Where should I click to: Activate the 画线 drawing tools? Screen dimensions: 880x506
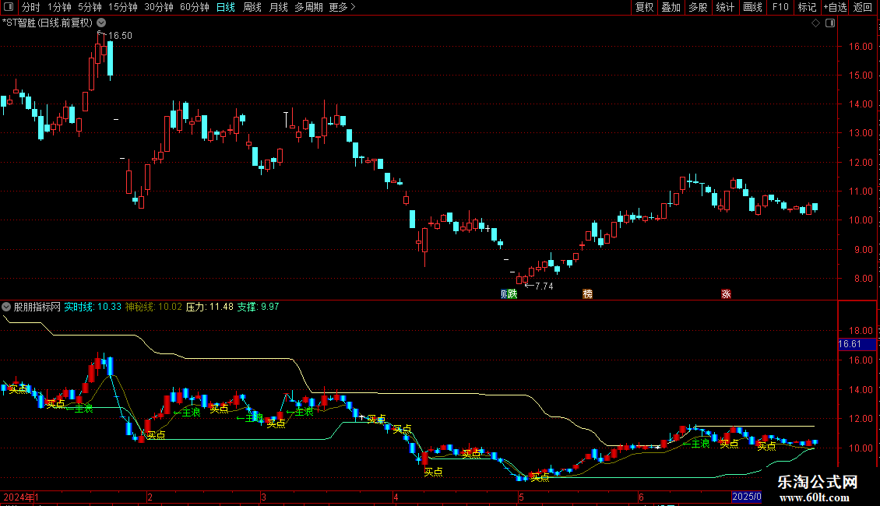(752, 7)
